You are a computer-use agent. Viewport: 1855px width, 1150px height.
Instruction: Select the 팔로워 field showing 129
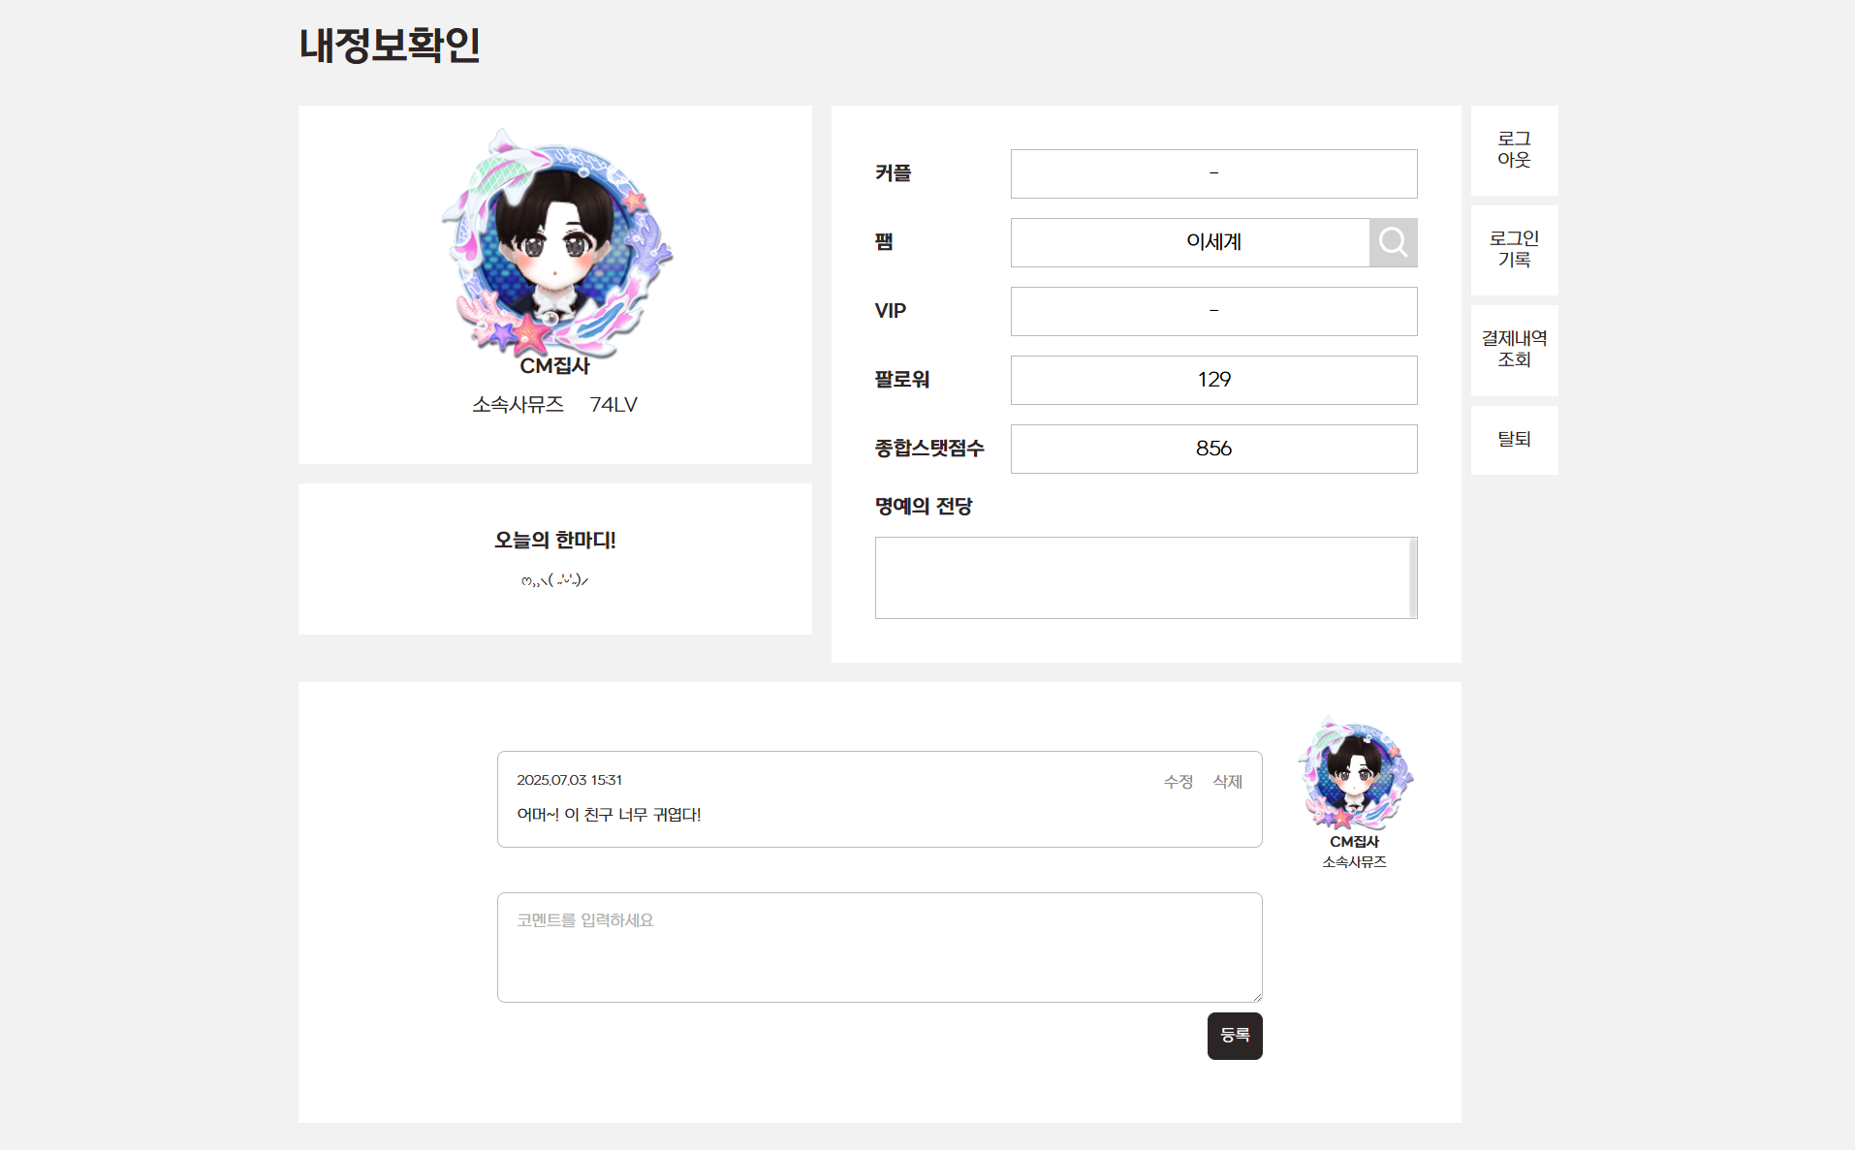(1213, 380)
